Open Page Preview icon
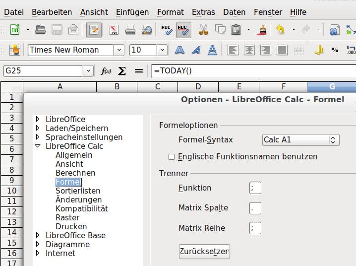Viewport: 356px width, 266px height. point(147,30)
